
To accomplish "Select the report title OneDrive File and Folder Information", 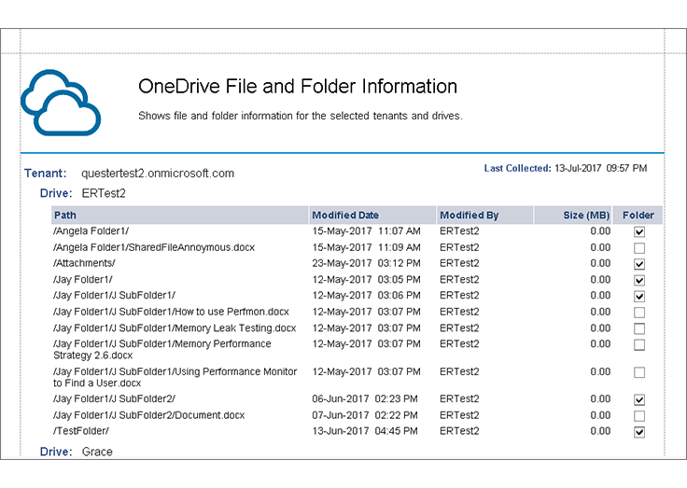I will (x=298, y=86).
